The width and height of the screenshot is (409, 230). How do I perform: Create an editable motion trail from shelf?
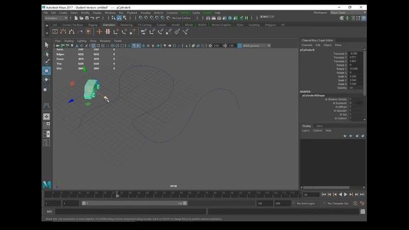click(x=63, y=31)
